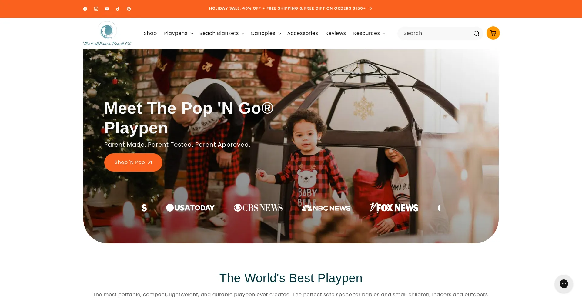The image size is (582, 301).
Task: Open the Instagram social icon
Action: 96,9
